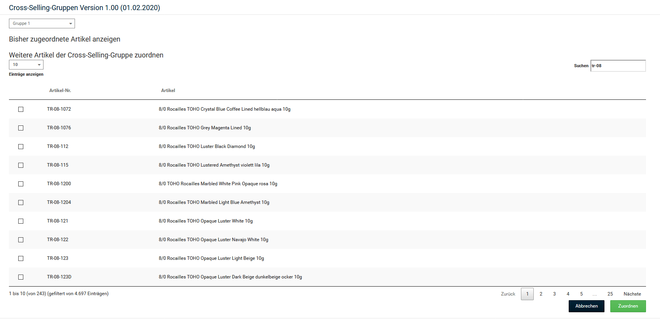This screenshot has height=320, width=660.
Task: Open the Gruppe 1 dropdown
Action: tap(42, 24)
